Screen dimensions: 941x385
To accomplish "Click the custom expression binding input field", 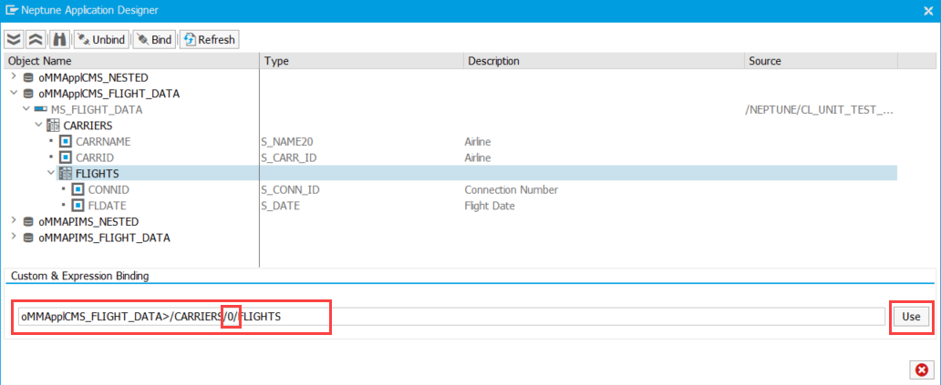I will tap(451, 317).
